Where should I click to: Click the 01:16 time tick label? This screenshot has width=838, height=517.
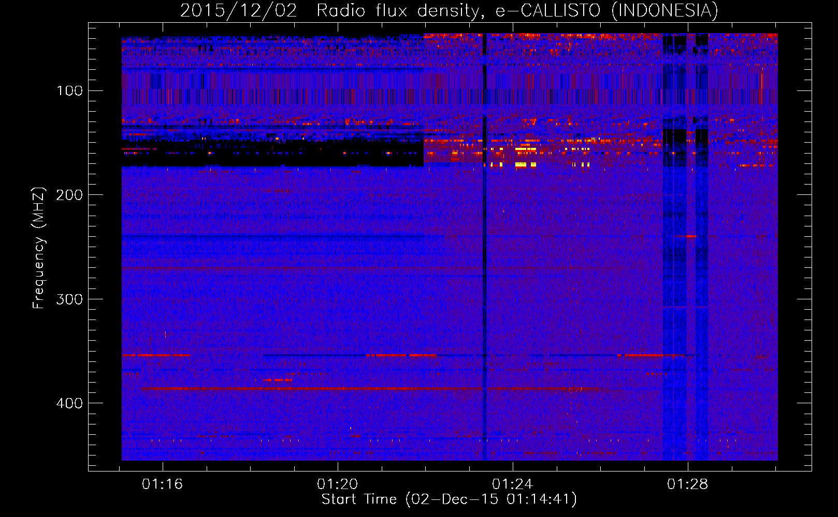(163, 484)
